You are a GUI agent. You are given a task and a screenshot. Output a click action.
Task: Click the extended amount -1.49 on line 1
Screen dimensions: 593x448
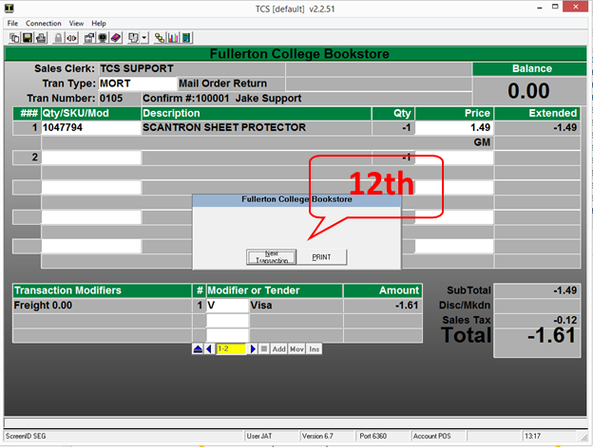[x=564, y=128]
